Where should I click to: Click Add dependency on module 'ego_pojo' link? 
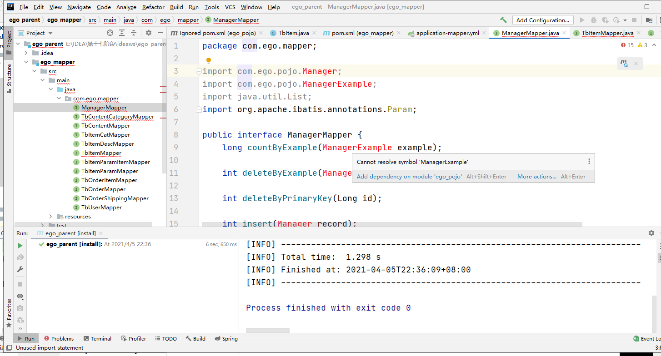(409, 177)
